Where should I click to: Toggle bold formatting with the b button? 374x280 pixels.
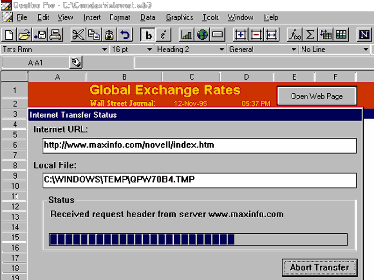pyautogui.click(x=148, y=35)
